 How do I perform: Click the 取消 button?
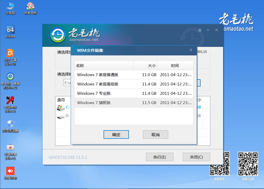pyautogui.click(x=155, y=135)
